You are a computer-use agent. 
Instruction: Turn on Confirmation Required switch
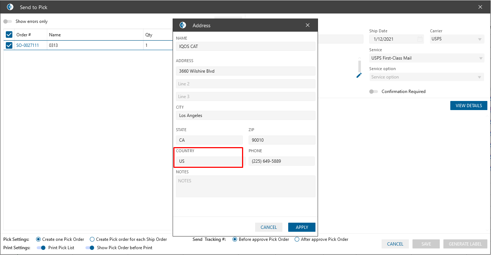point(373,92)
